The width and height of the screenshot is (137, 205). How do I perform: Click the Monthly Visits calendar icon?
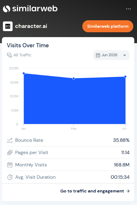(10, 165)
